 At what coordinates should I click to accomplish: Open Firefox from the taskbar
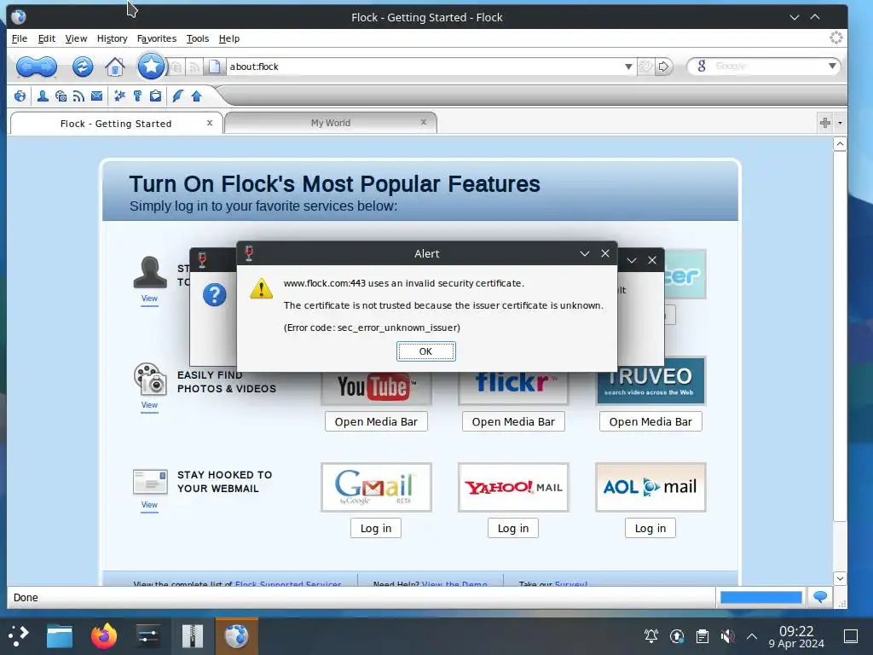click(104, 636)
